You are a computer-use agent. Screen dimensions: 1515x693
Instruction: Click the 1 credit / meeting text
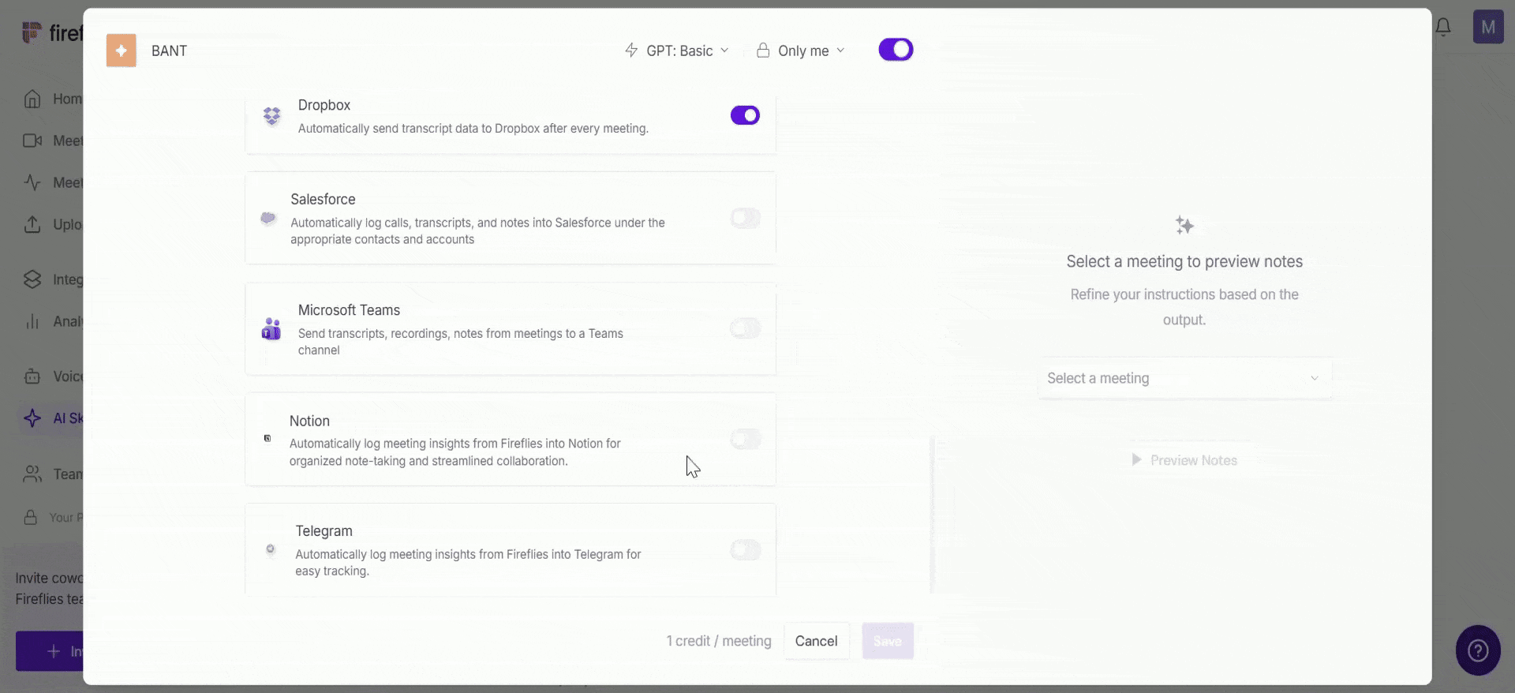(x=719, y=641)
